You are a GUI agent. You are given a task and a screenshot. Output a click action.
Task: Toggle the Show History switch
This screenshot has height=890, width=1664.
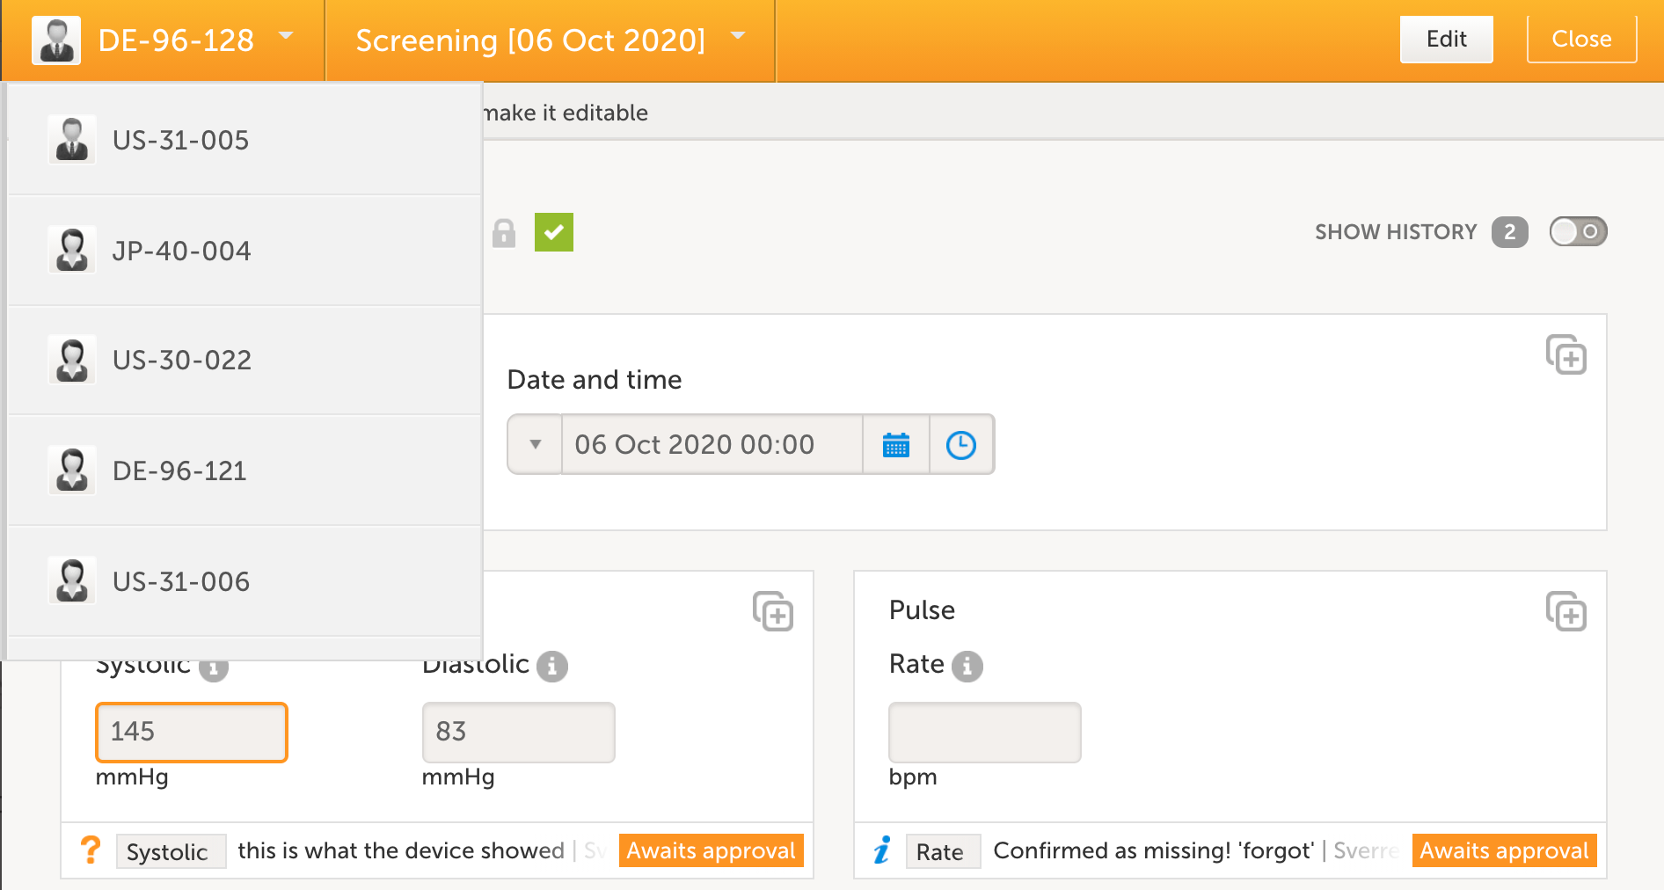[1578, 232]
